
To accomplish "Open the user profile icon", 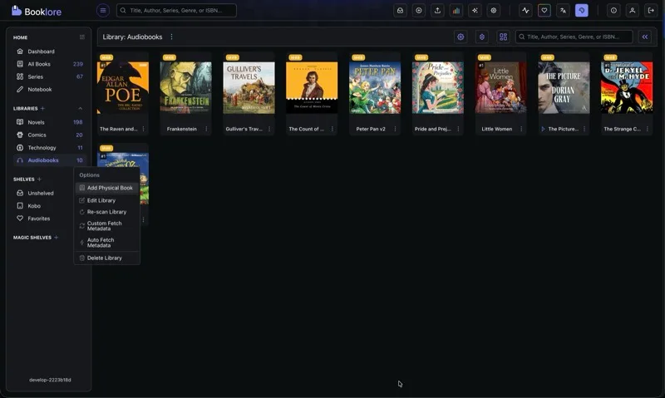I will 632,11.
